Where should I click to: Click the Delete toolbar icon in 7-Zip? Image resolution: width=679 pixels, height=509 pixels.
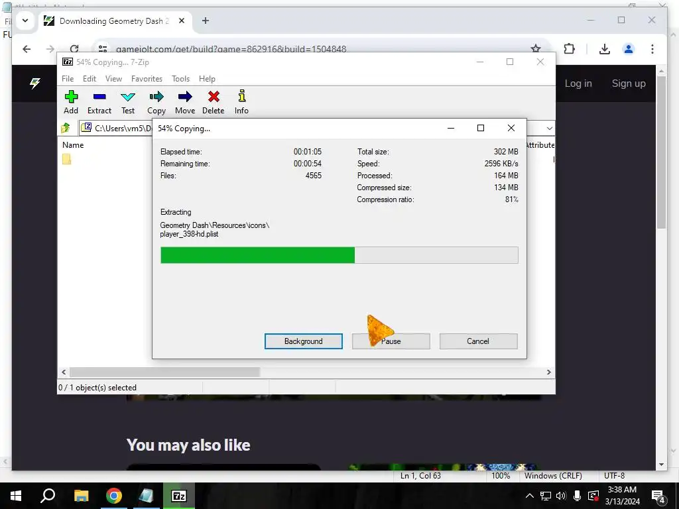coord(213,102)
